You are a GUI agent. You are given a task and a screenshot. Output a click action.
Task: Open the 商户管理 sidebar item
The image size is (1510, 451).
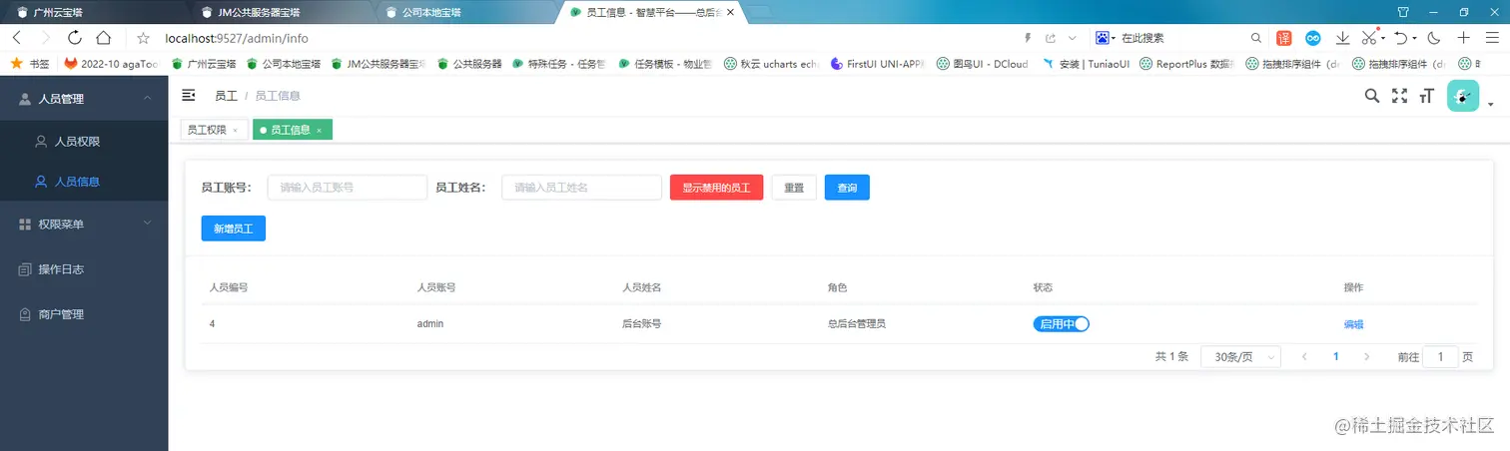point(84,314)
